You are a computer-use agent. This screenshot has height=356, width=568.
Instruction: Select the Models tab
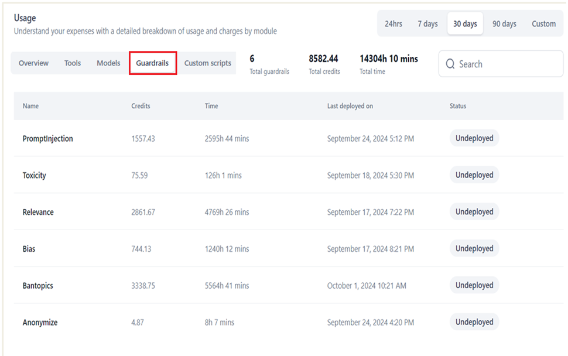(108, 63)
